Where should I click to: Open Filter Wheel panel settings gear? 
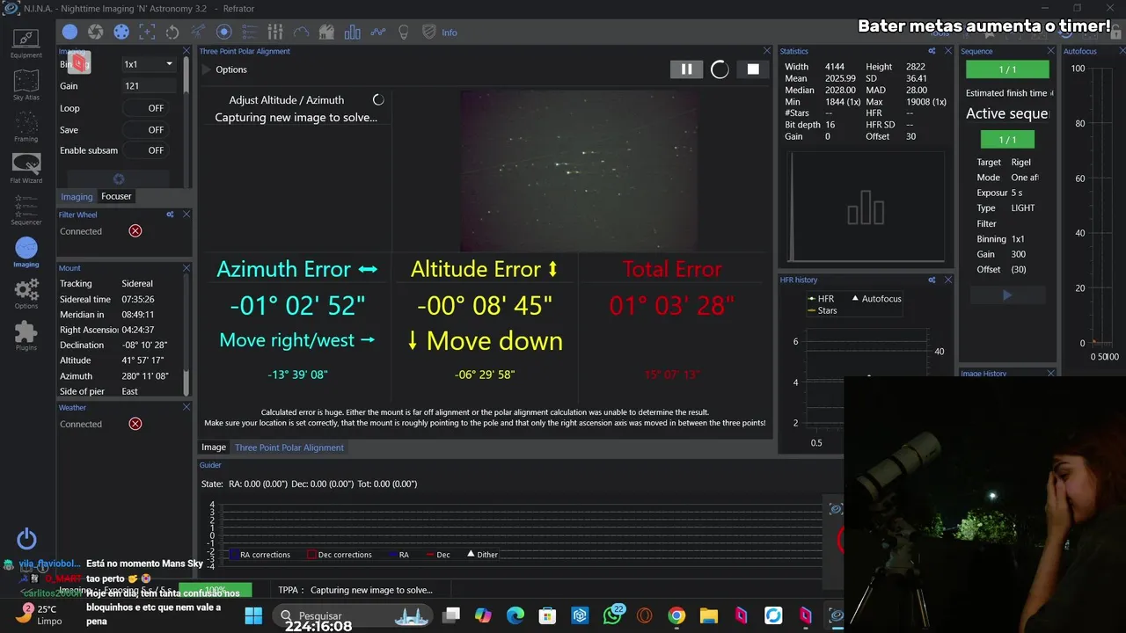click(x=170, y=215)
